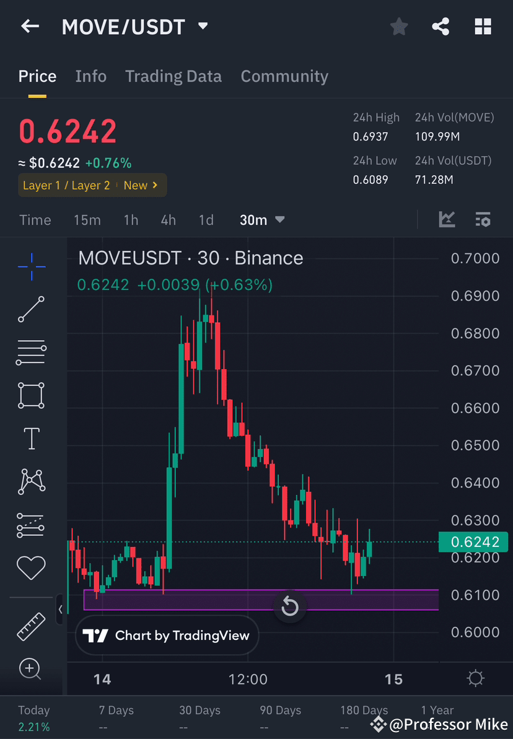Viewport: 513px width, 739px height.
Task: Click the Layer 1 / Layer 2 tag
Action: point(92,185)
